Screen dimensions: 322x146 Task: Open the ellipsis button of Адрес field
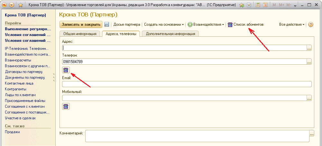(309, 48)
